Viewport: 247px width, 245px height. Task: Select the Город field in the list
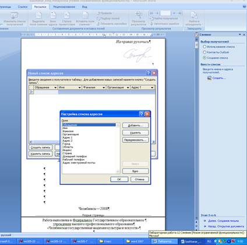coord(66,143)
